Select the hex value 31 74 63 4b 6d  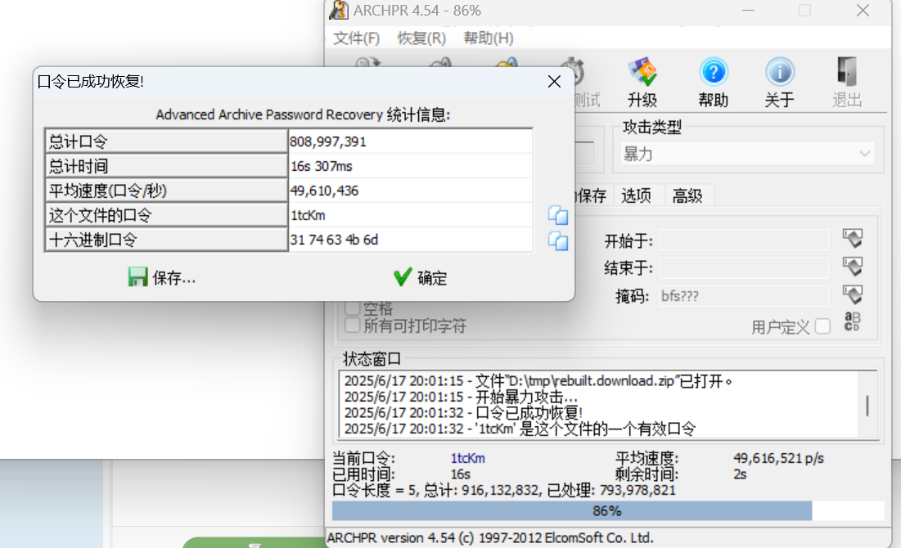pyautogui.click(x=410, y=240)
